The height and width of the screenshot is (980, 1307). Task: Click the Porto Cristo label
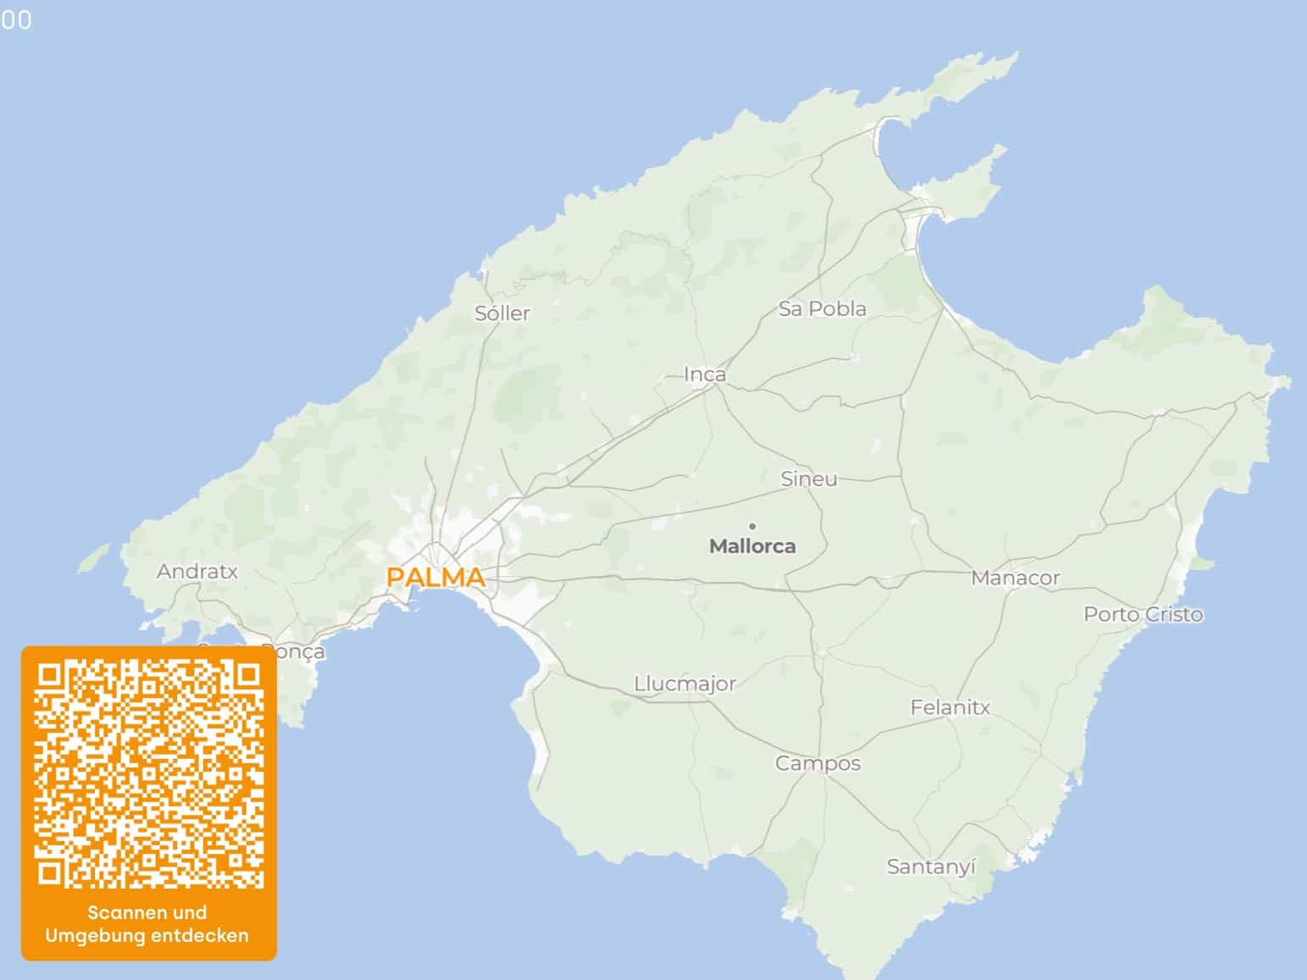pyautogui.click(x=1143, y=615)
